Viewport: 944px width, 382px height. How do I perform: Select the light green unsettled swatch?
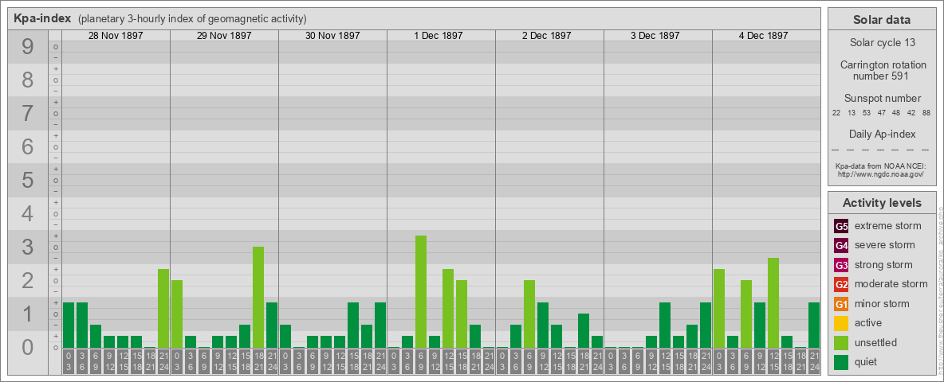(841, 342)
